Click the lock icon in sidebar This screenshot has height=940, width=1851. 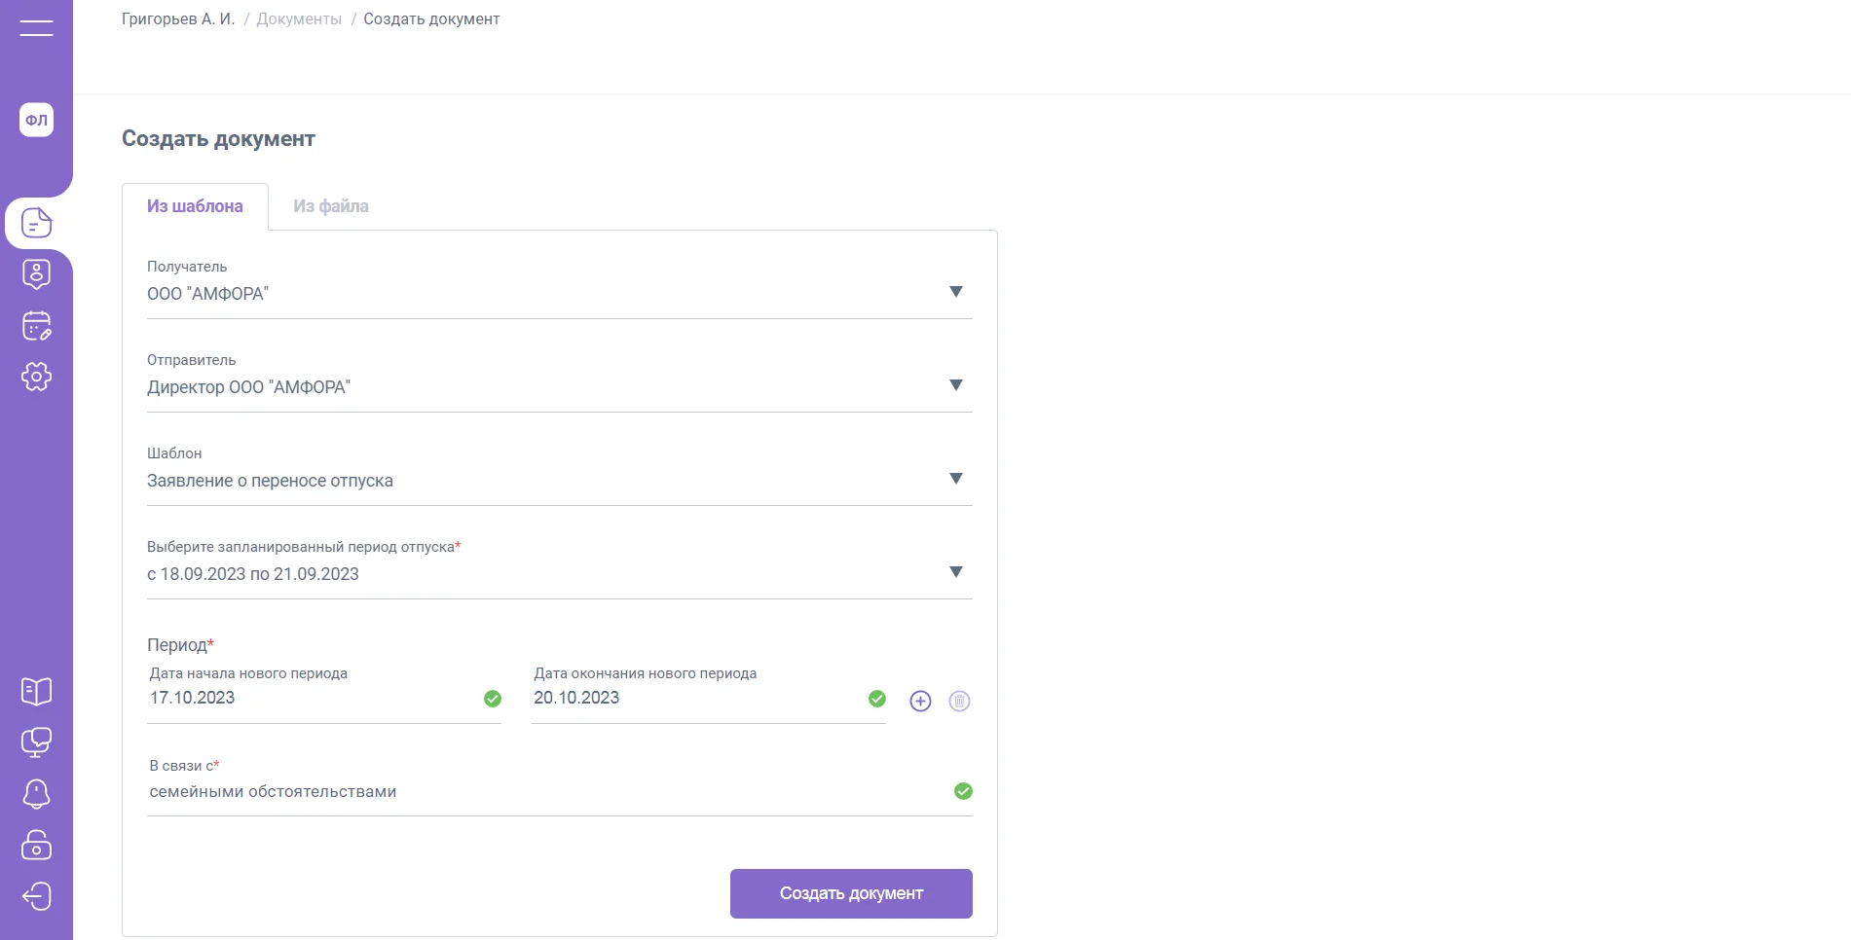(36, 845)
